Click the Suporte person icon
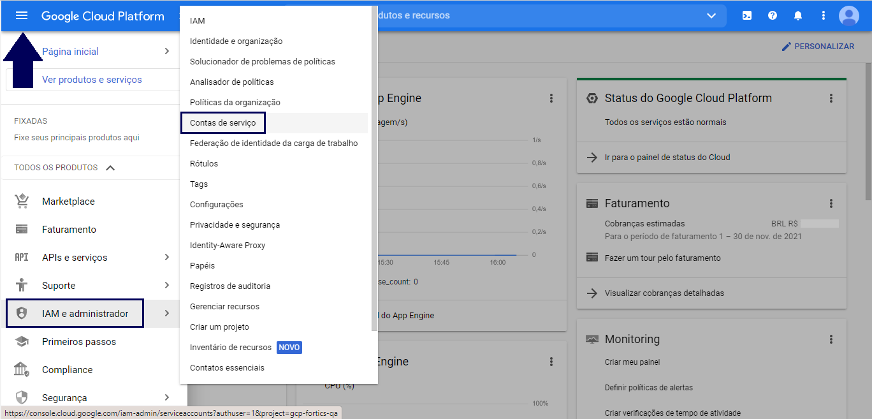The image size is (872, 419). (22, 286)
